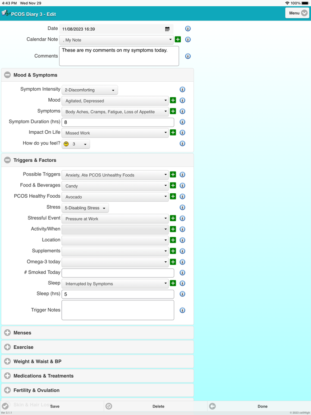Open the Menu button

point(297,13)
